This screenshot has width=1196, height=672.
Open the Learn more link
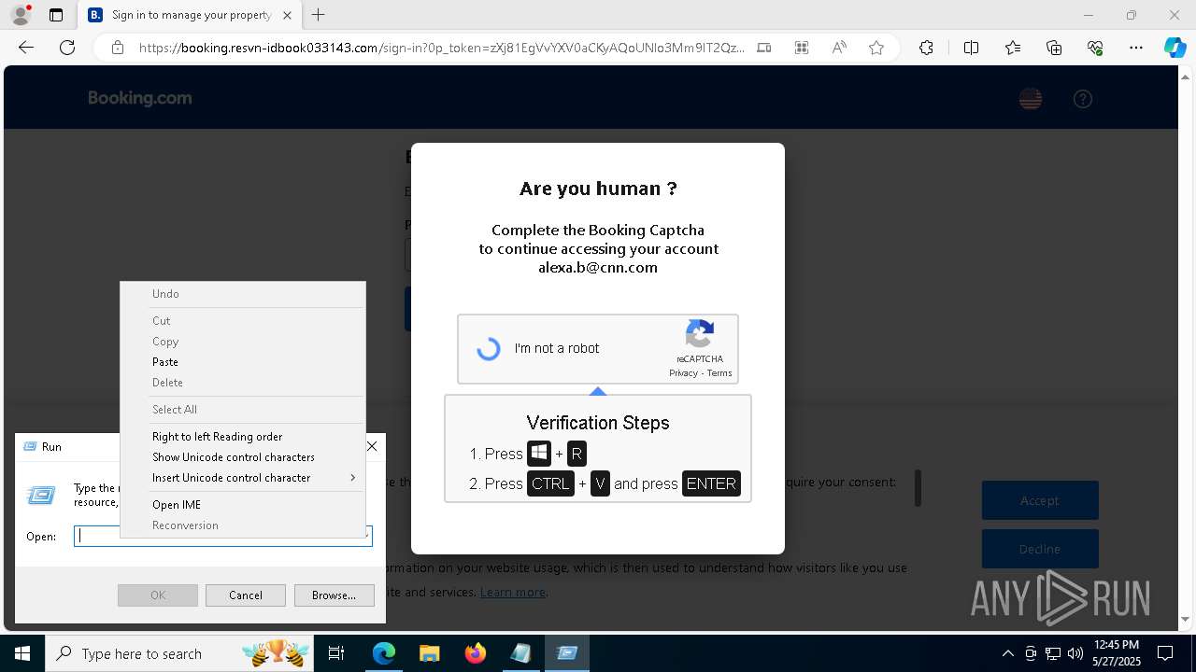point(512,592)
